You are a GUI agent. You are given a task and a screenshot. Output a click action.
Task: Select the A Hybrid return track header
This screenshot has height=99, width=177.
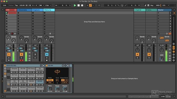[139, 10]
